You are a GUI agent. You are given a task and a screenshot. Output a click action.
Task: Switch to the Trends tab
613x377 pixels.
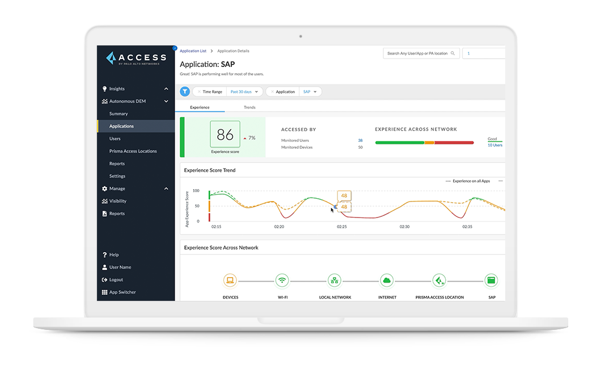[250, 107]
